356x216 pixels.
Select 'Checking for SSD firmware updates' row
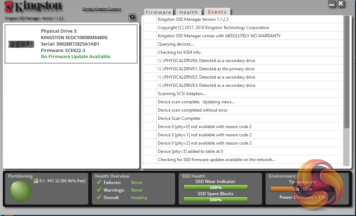point(243,160)
